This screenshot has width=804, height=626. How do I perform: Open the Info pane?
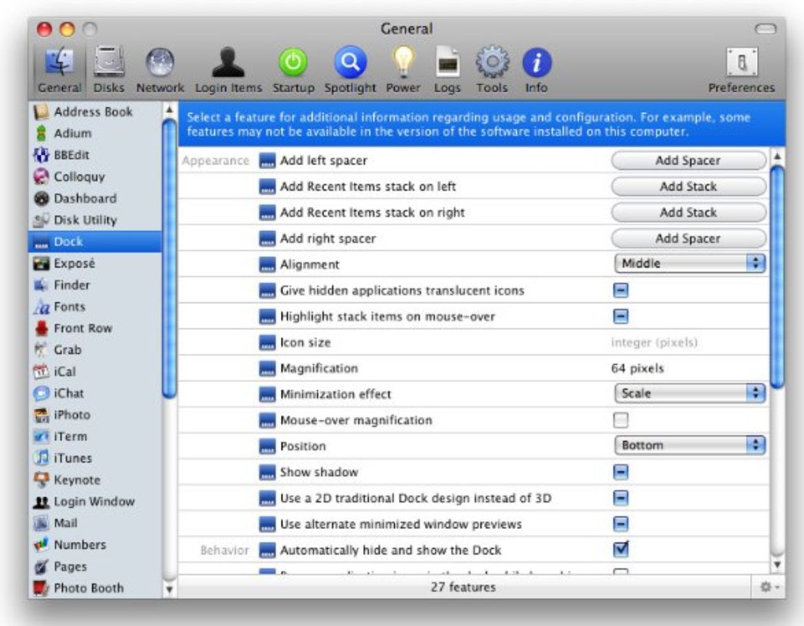536,63
